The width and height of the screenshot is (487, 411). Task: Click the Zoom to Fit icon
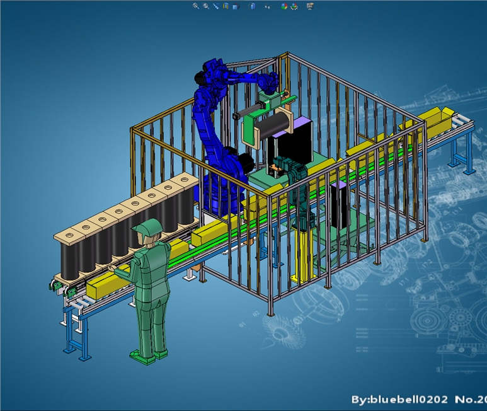[x=196, y=6]
